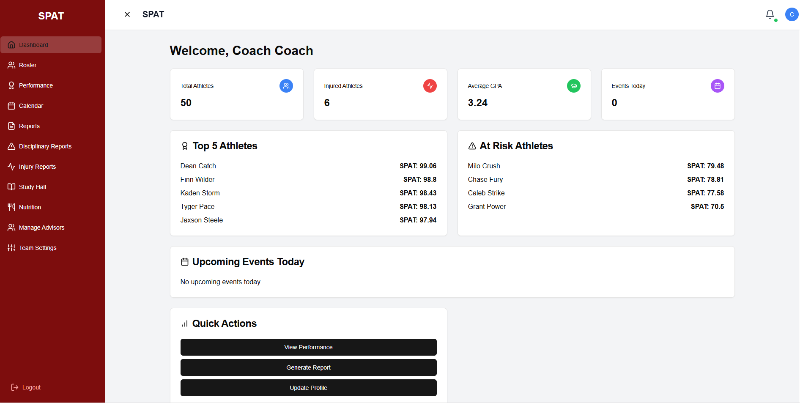The width and height of the screenshot is (800, 403).
Task: Click the Study Hall book icon
Action: 11,187
